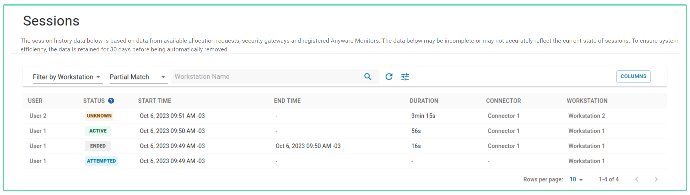Click the 3min 15s duration cell

[423, 116]
